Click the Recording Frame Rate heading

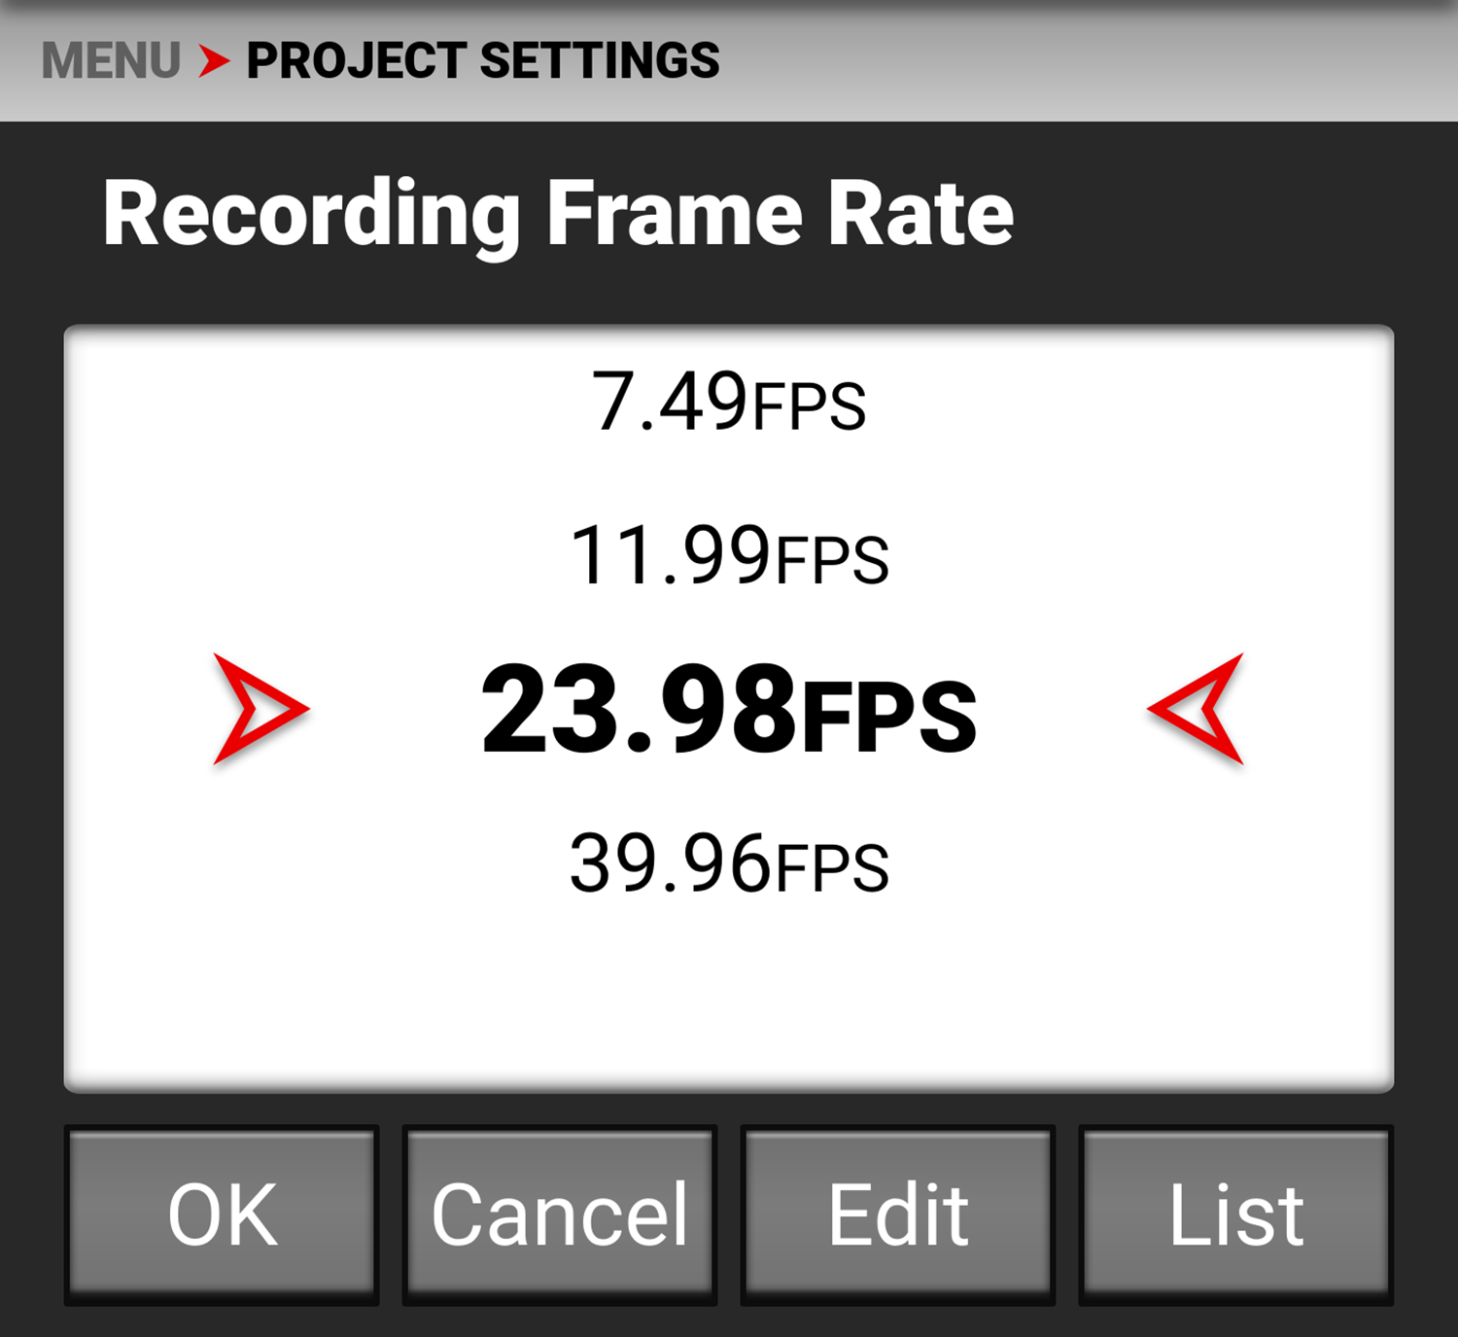[x=558, y=214]
